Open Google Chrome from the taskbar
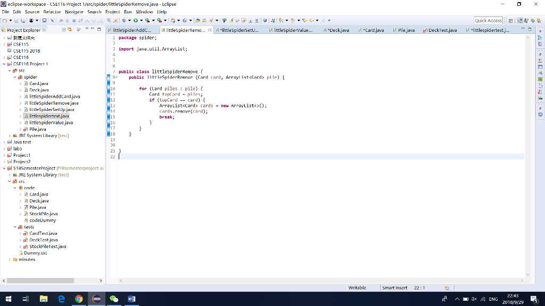 coord(79,299)
